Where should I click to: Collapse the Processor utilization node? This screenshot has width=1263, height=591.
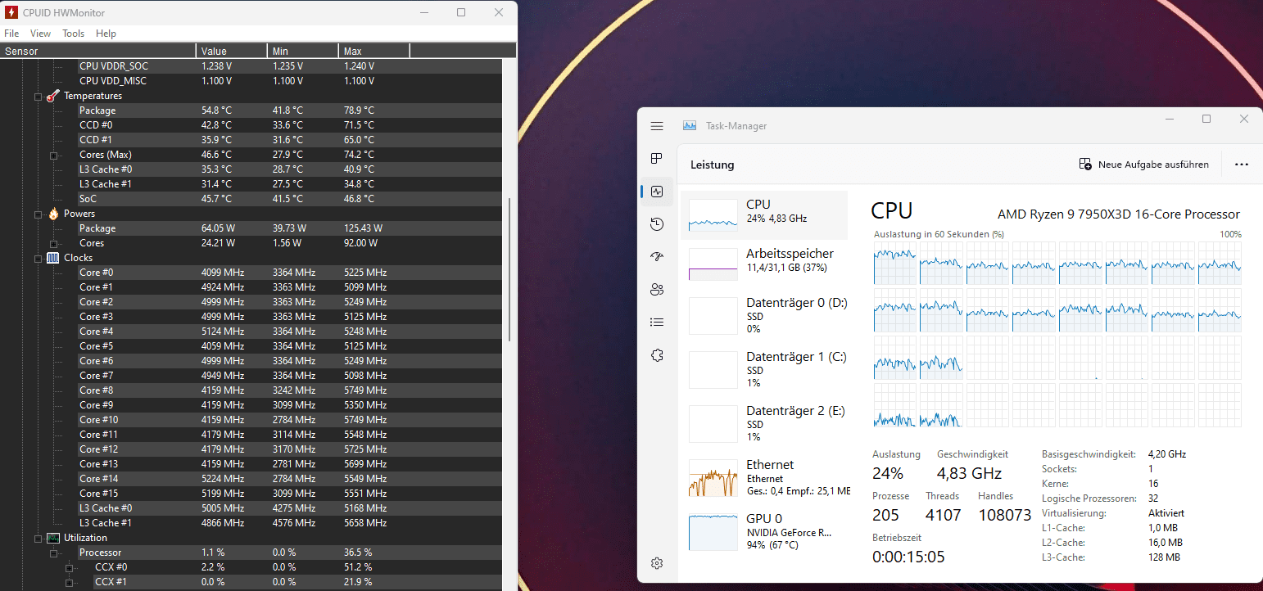pos(53,553)
